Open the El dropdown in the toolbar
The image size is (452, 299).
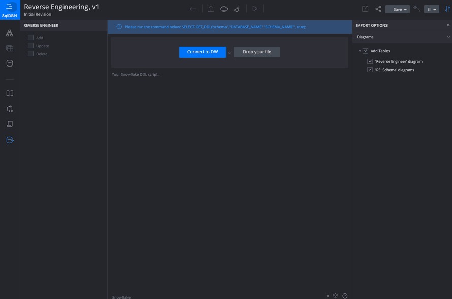click(x=431, y=9)
